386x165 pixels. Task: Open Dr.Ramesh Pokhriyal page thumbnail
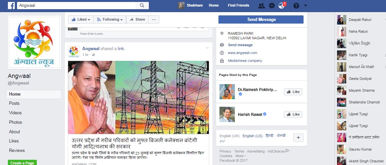[227, 92]
